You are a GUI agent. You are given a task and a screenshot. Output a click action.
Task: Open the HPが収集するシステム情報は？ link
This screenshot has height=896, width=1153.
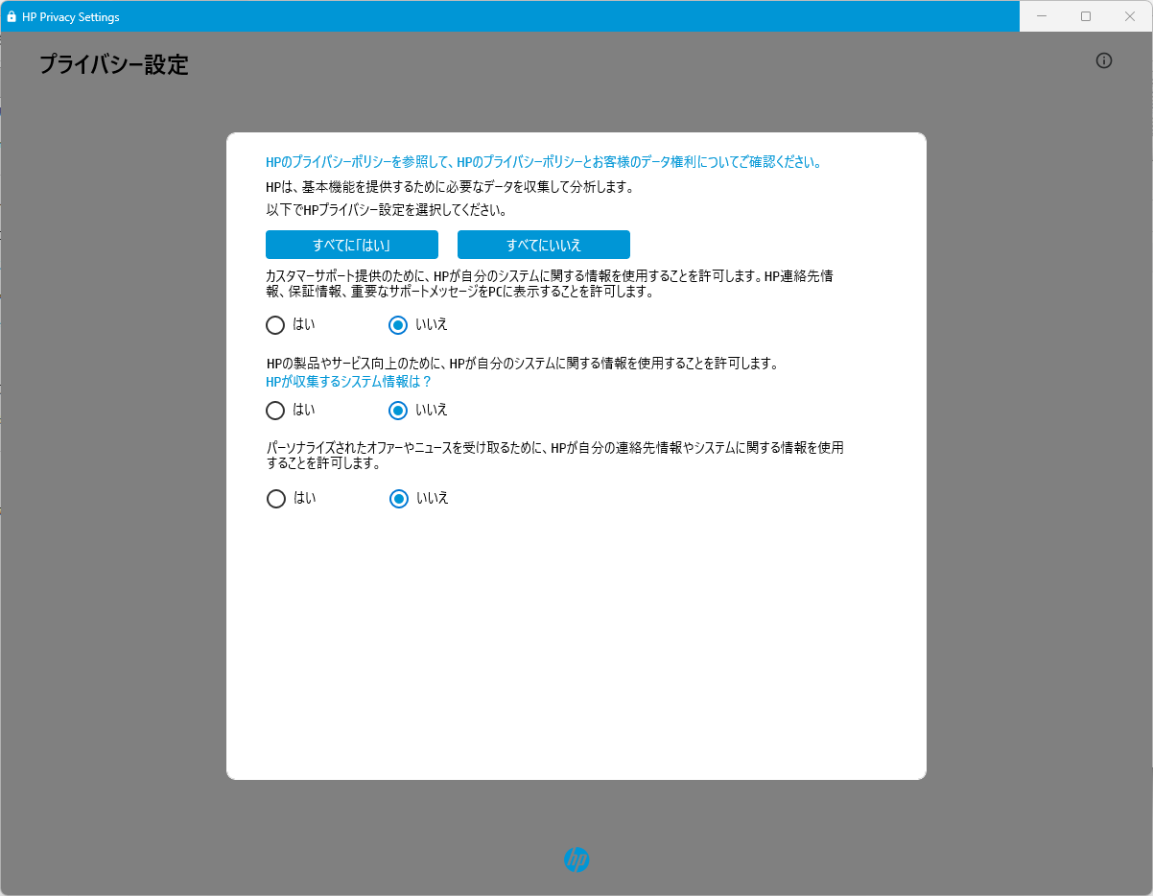[348, 382]
